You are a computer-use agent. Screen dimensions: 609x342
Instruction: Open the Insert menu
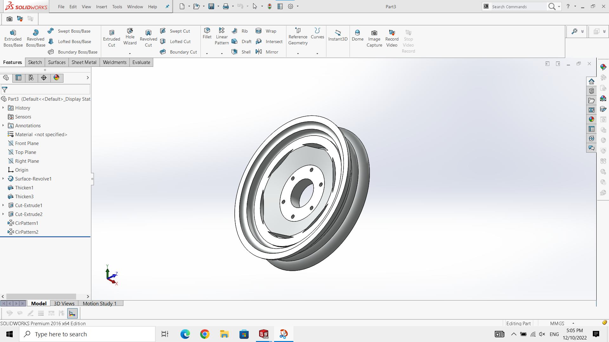pyautogui.click(x=101, y=7)
